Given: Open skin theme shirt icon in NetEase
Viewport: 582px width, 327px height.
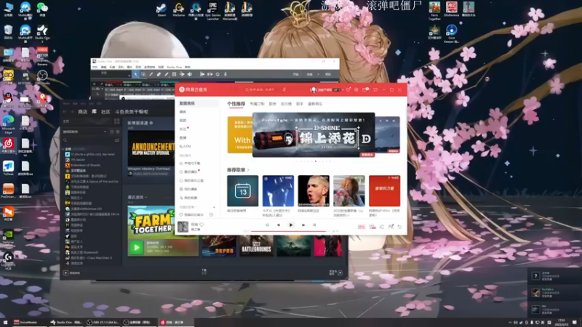Looking at the screenshot, I should 348,89.
